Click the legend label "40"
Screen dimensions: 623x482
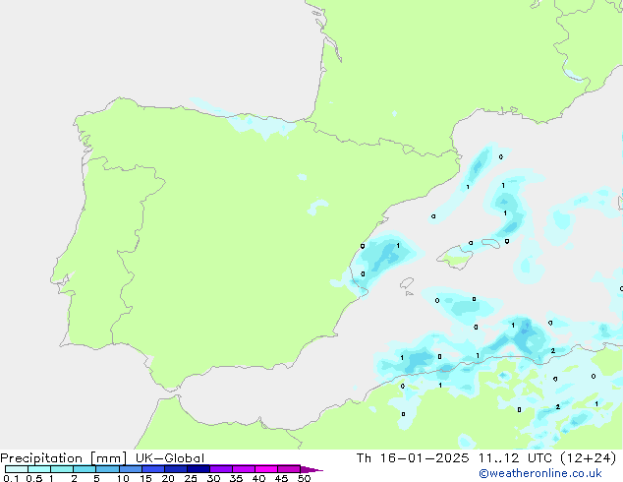click(258, 478)
